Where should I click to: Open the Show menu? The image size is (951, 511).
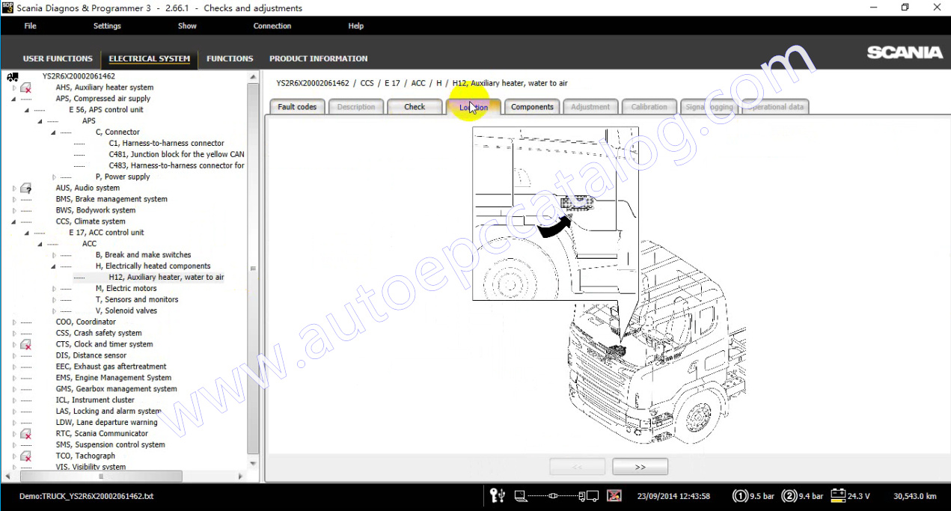[x=187, y=26]
